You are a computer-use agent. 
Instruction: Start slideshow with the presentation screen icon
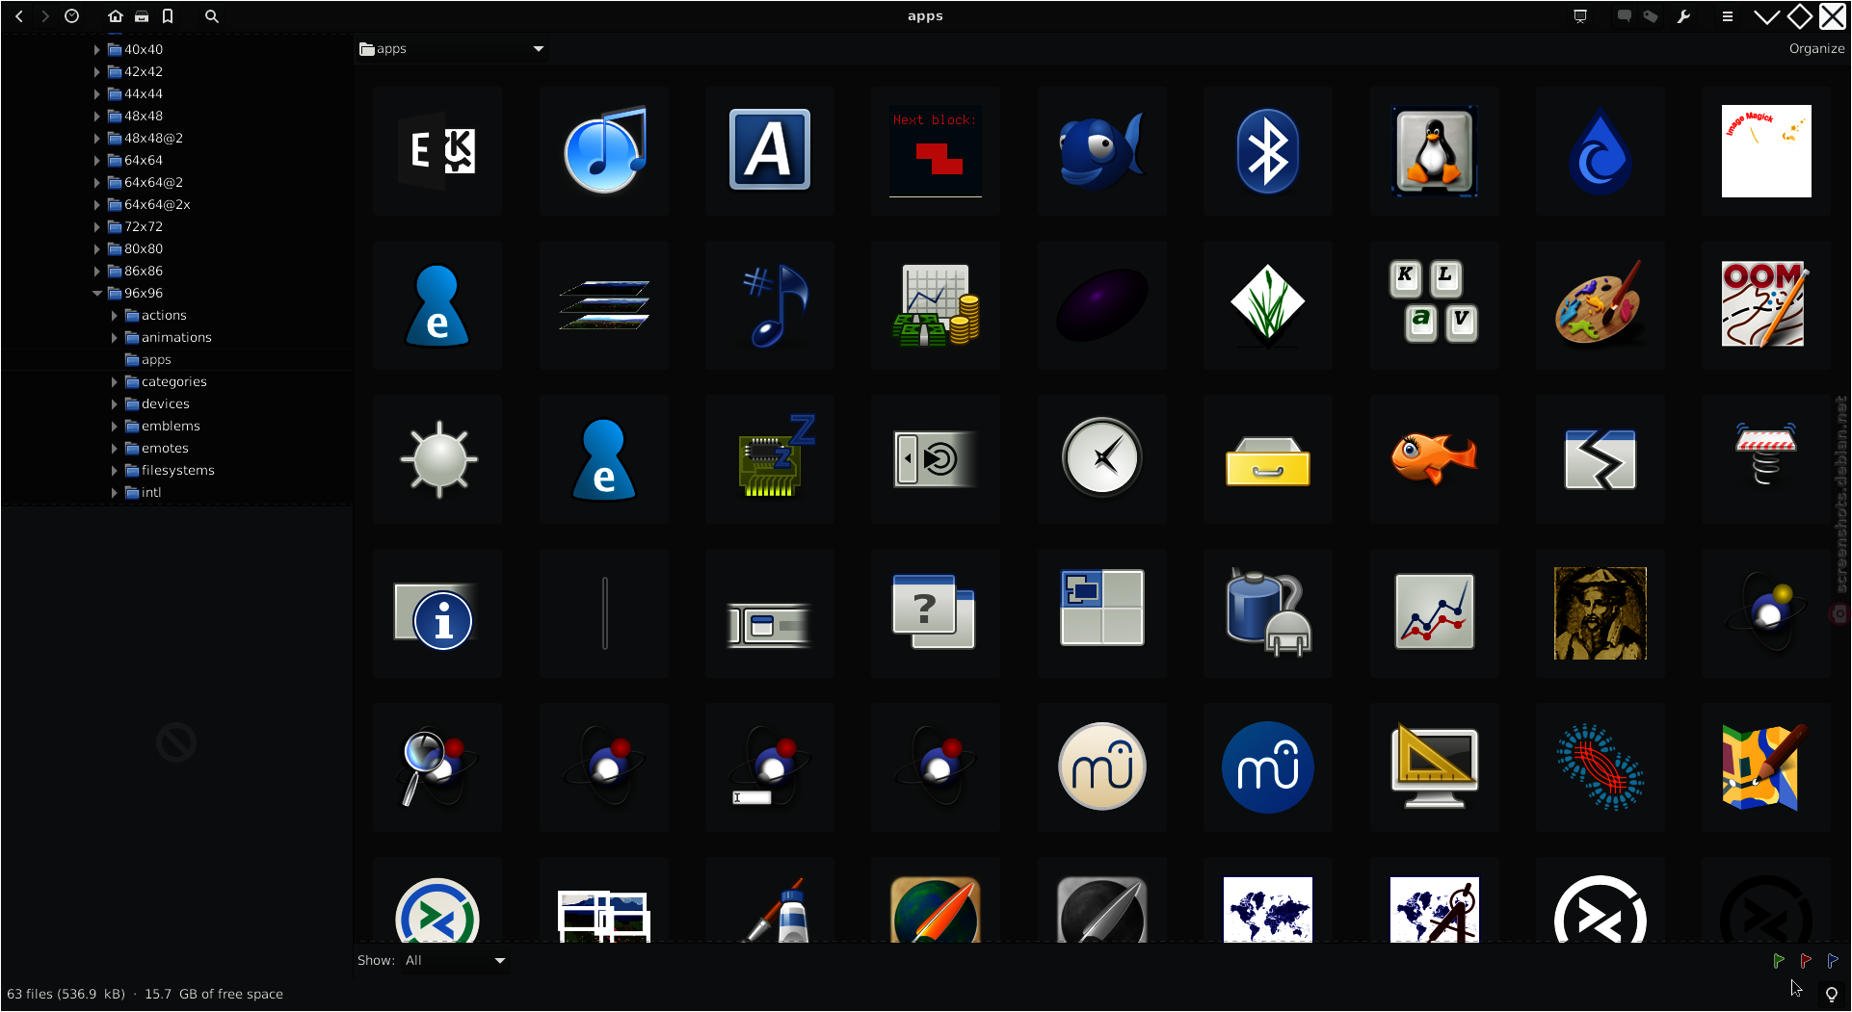click(x=1580, y=16)
